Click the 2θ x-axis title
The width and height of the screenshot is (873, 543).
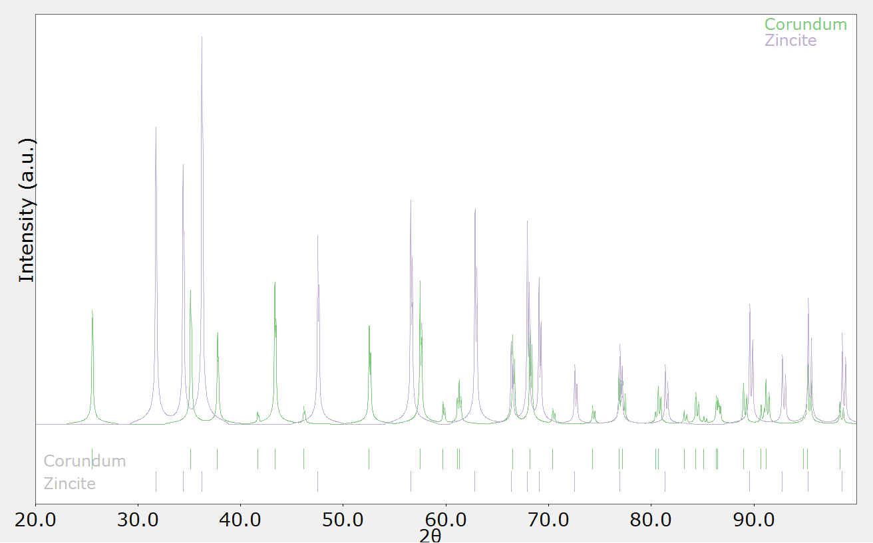431,535
